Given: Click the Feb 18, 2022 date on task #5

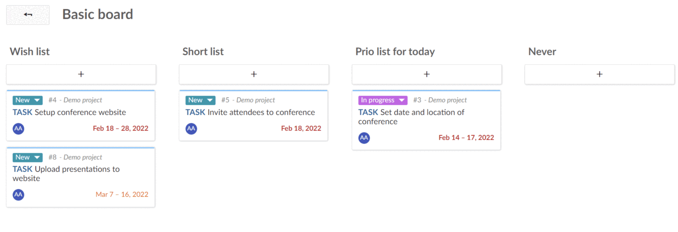Looking at the screenshot, I should [301, 129].
